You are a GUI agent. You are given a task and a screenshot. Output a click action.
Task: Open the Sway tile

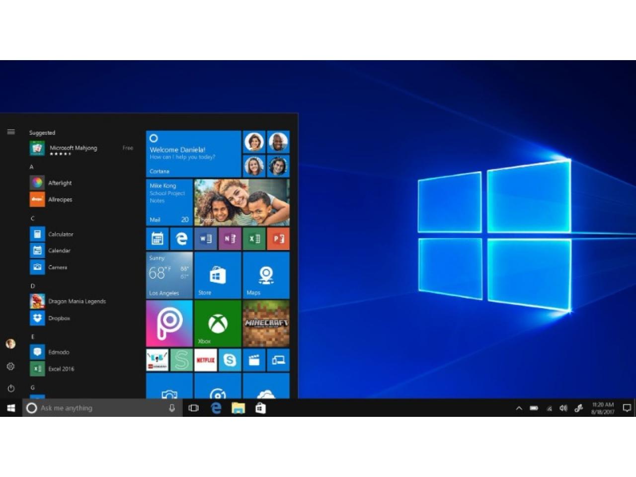click(181, 360)
